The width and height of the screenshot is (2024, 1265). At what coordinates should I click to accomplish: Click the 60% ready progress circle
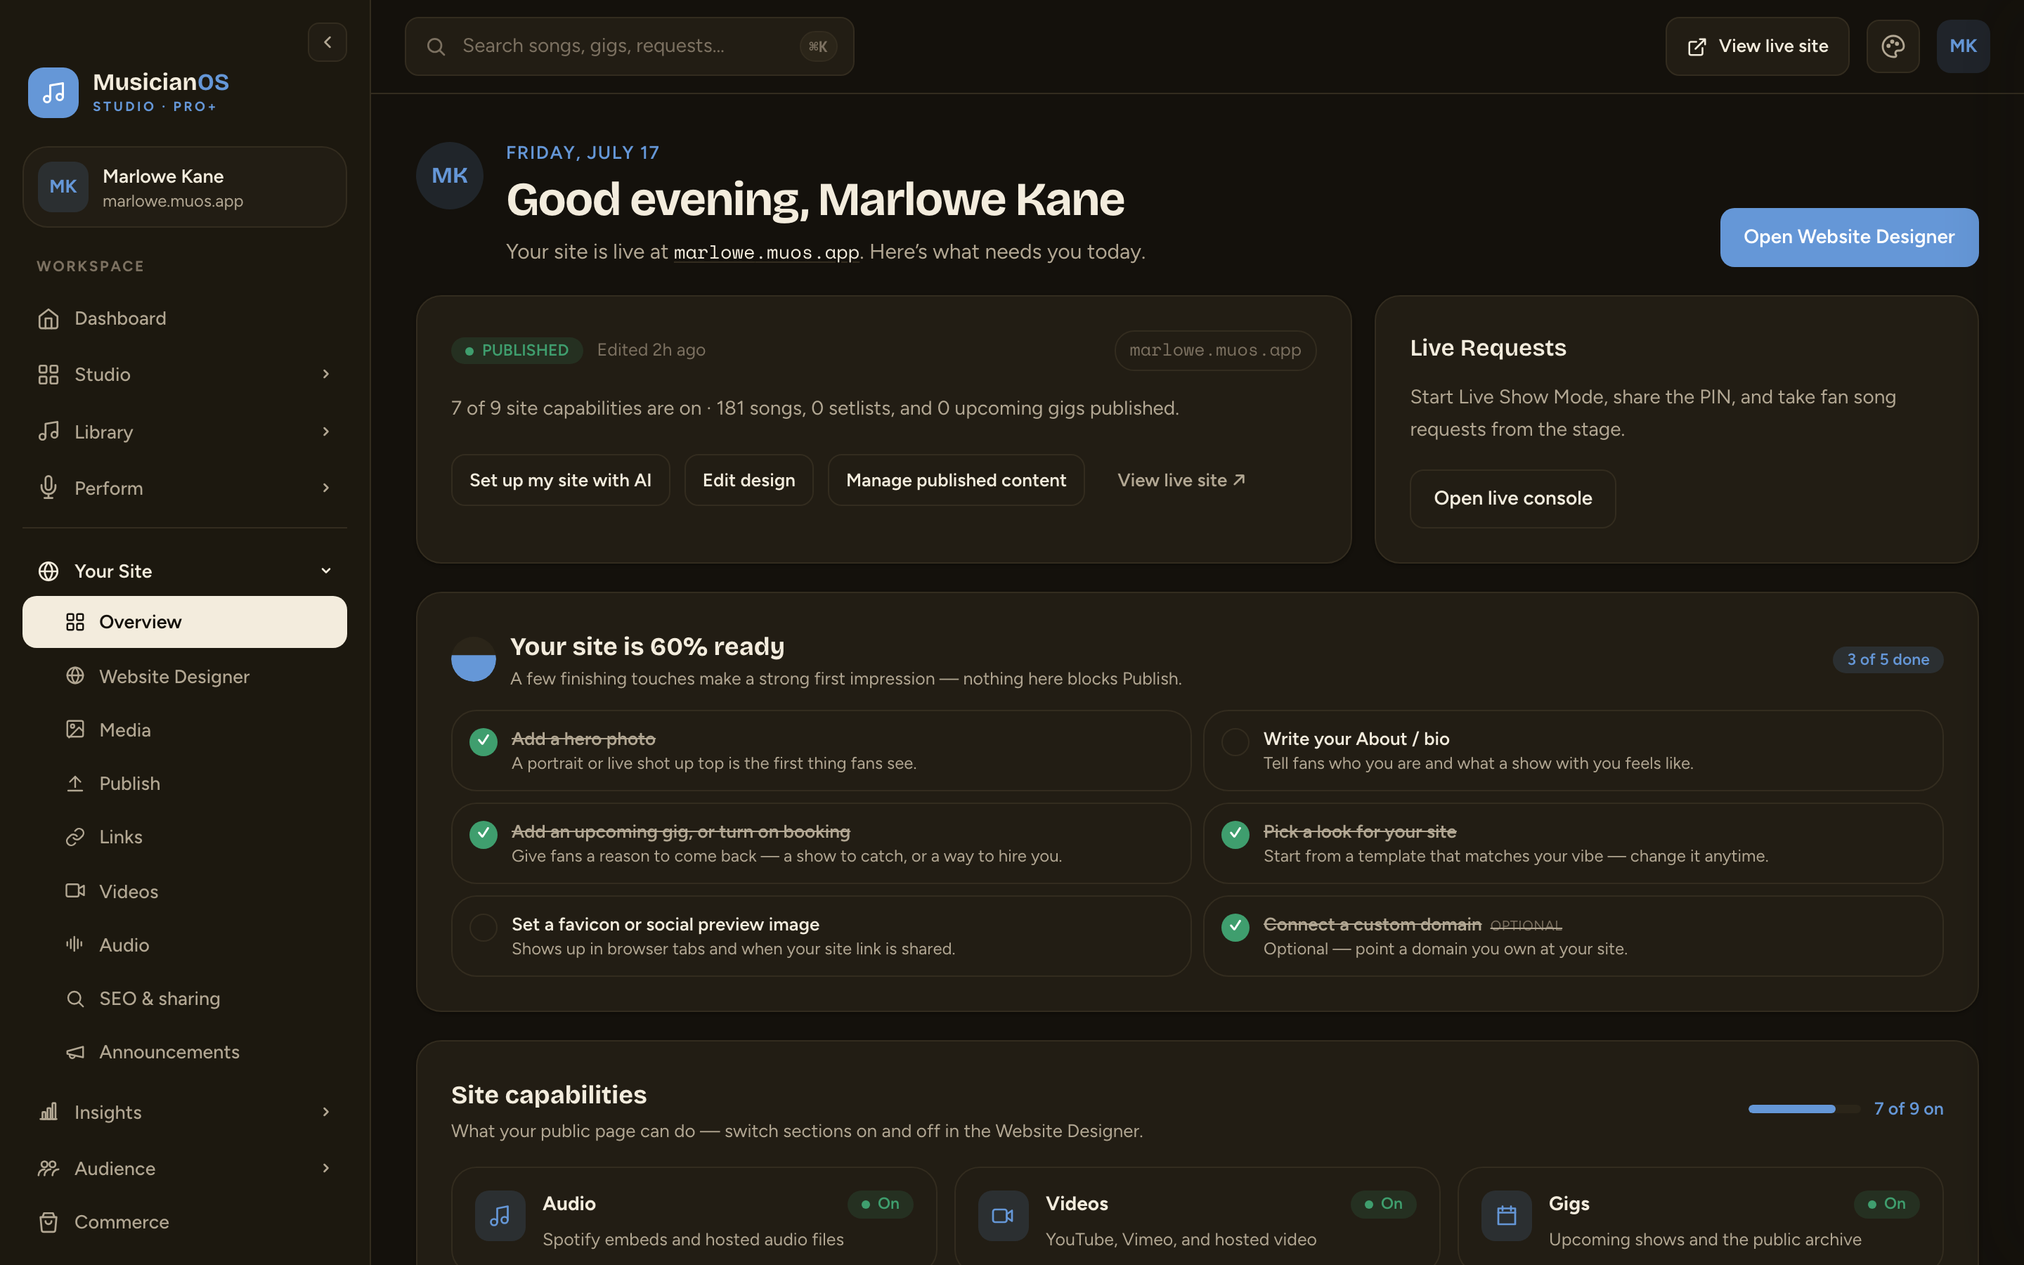pos(474,660)
